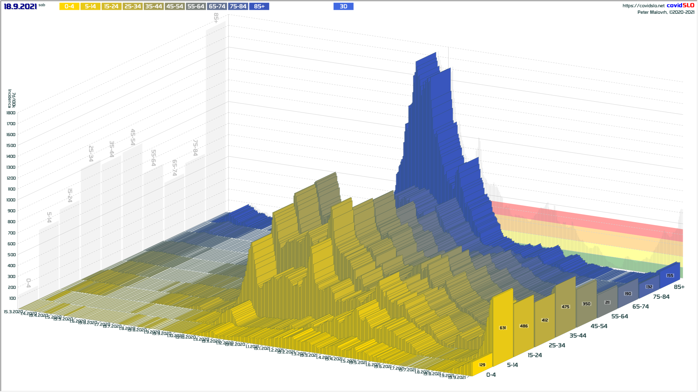
Task: Click the 18.9.2021 date header
Action: coord(20,7)
